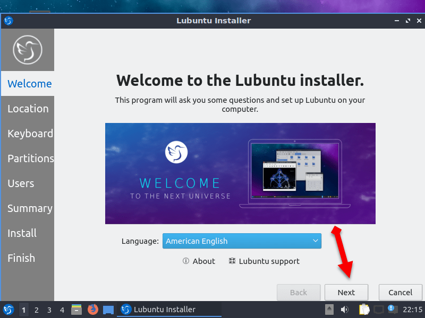The image size is (425, 318).
Task: Click the clipboard manager tray icon
Action: tap(364, 310)
